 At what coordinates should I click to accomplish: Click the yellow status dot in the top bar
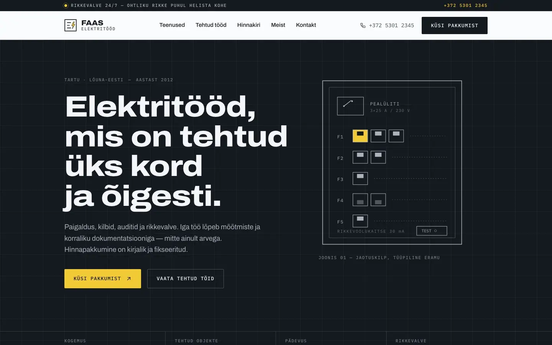66,6
